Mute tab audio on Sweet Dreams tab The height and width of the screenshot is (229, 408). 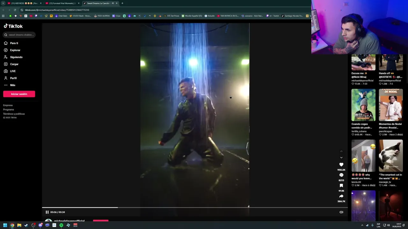113,3
